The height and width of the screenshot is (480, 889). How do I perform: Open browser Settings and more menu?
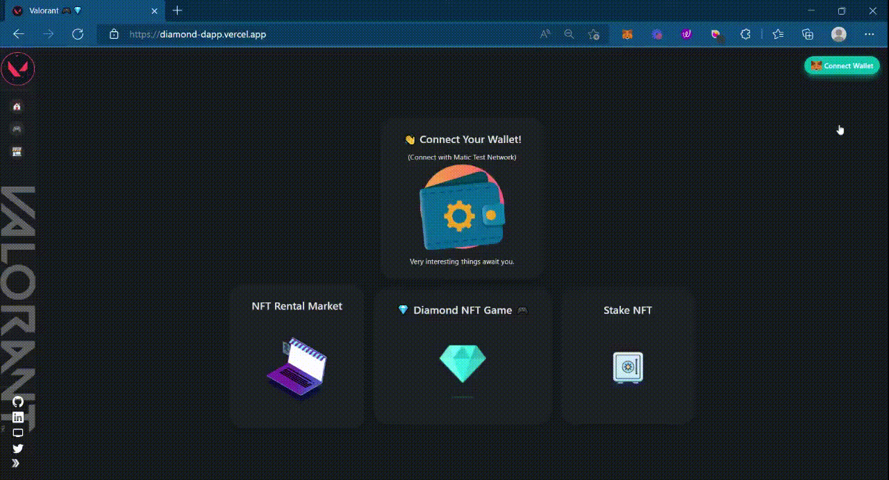click(869, 34)
